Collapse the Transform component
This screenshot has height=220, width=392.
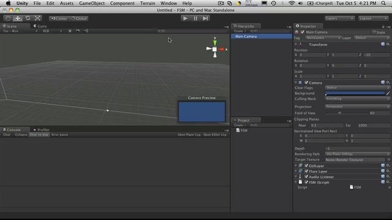pyautogui.click(x=296, y=45)
